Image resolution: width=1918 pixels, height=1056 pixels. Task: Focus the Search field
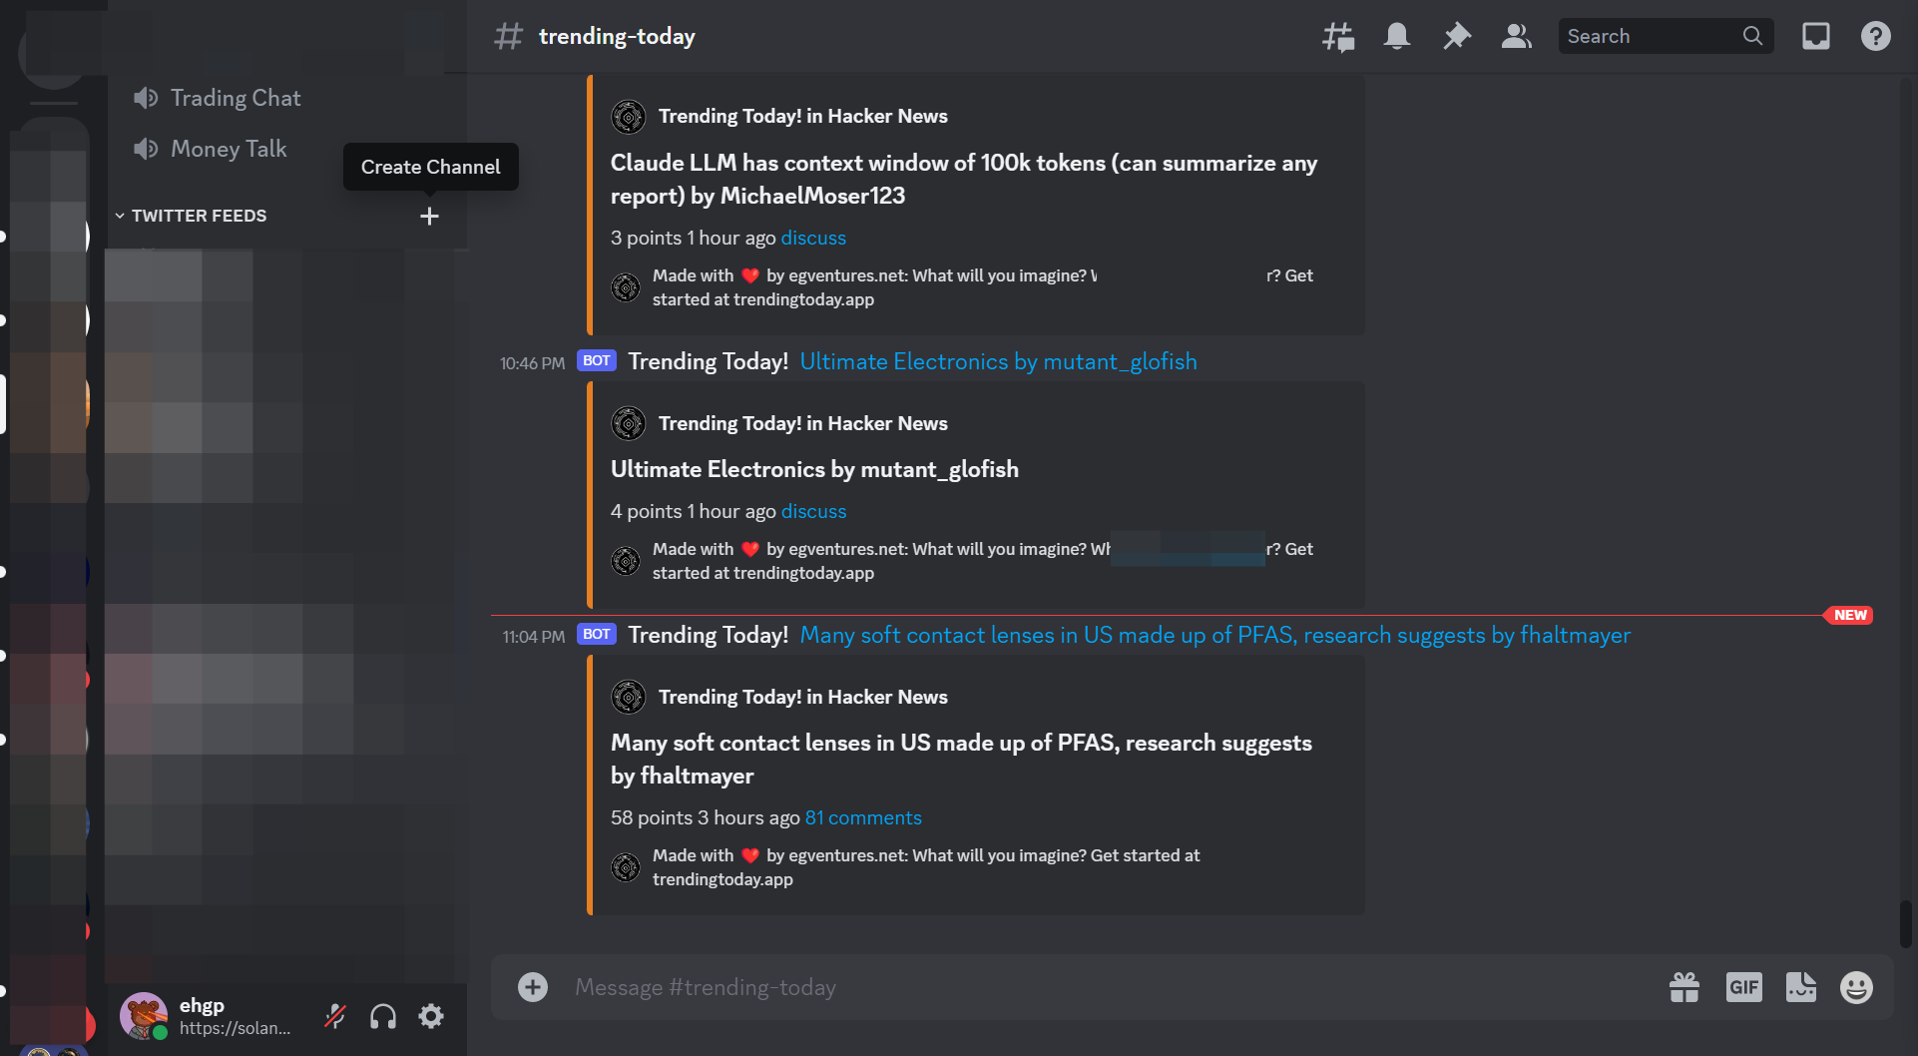(1666, 36)
